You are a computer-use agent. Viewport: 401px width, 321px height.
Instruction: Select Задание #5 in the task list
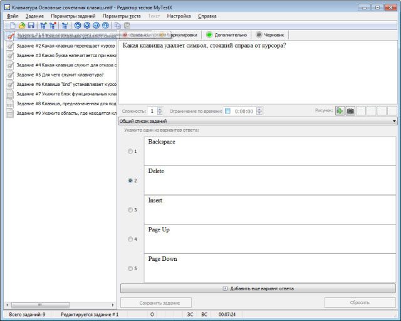pyautogui.click(x=60, y=74)
